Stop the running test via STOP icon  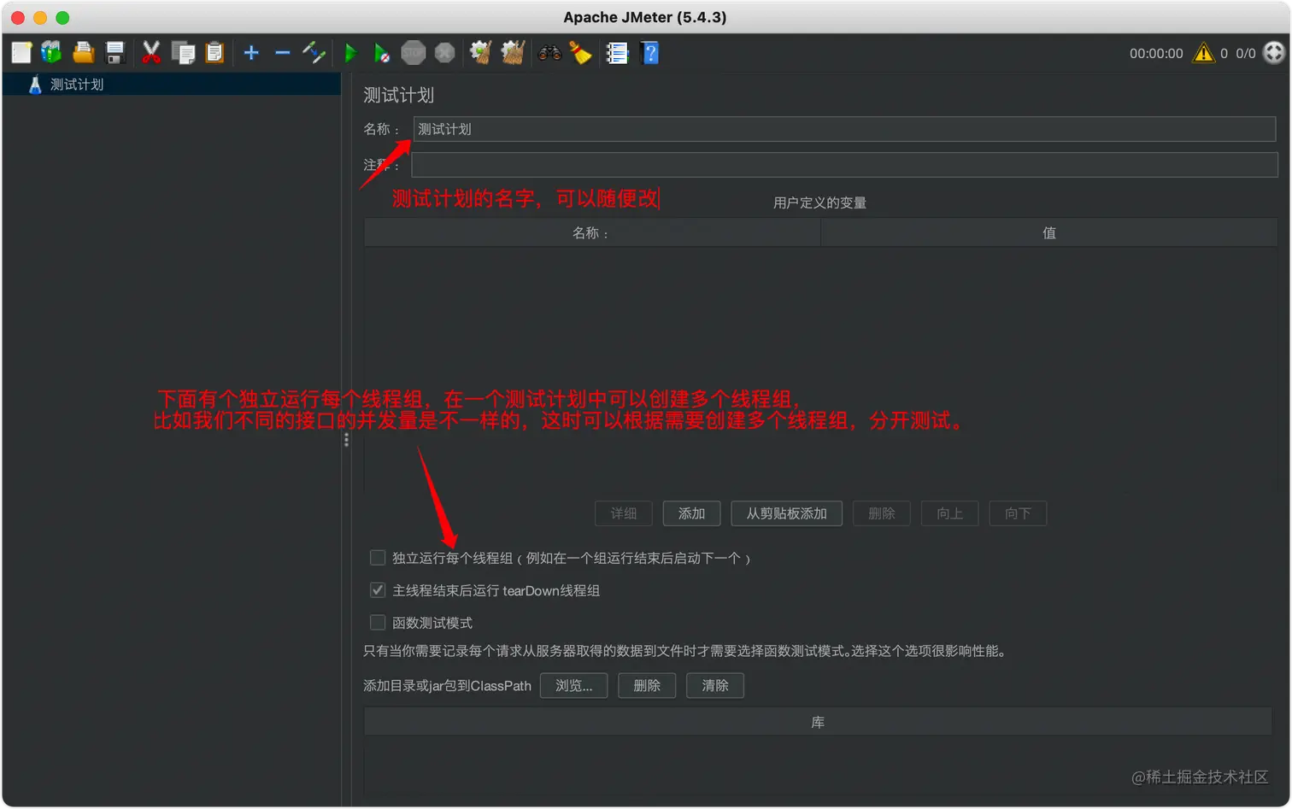pyautogui.click(x=414, y=53)
